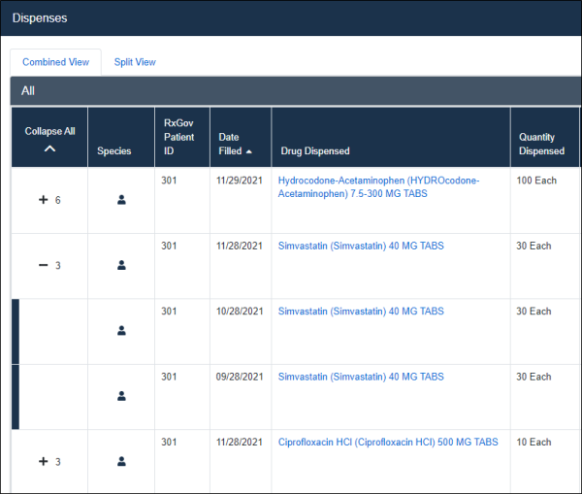Click the sort arrow beside Date Filled
Viewport: 582px width, 494px height.
click(x=248, y=151)
